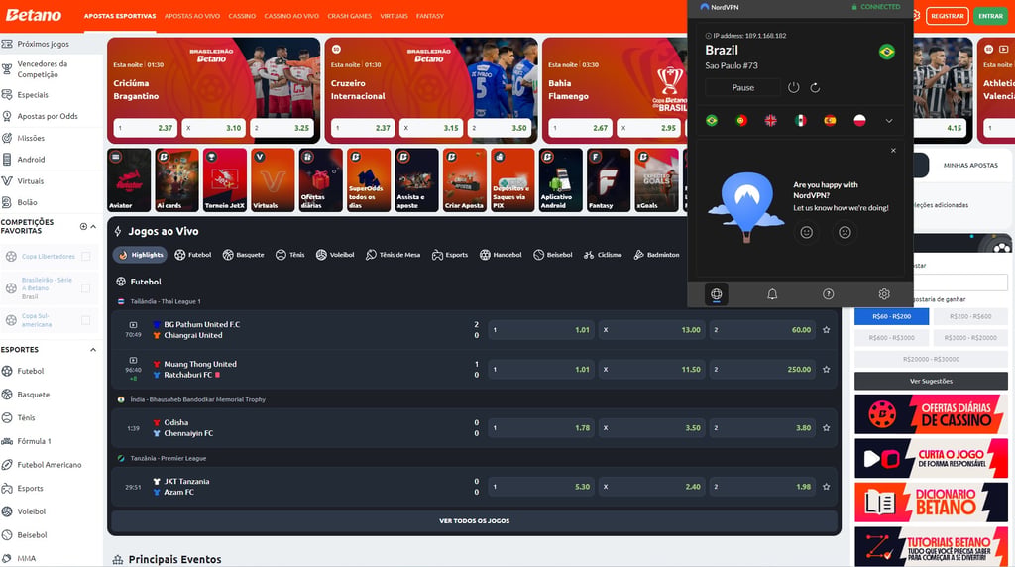Bet draw 3.50 Odisha match

point(651,428)
